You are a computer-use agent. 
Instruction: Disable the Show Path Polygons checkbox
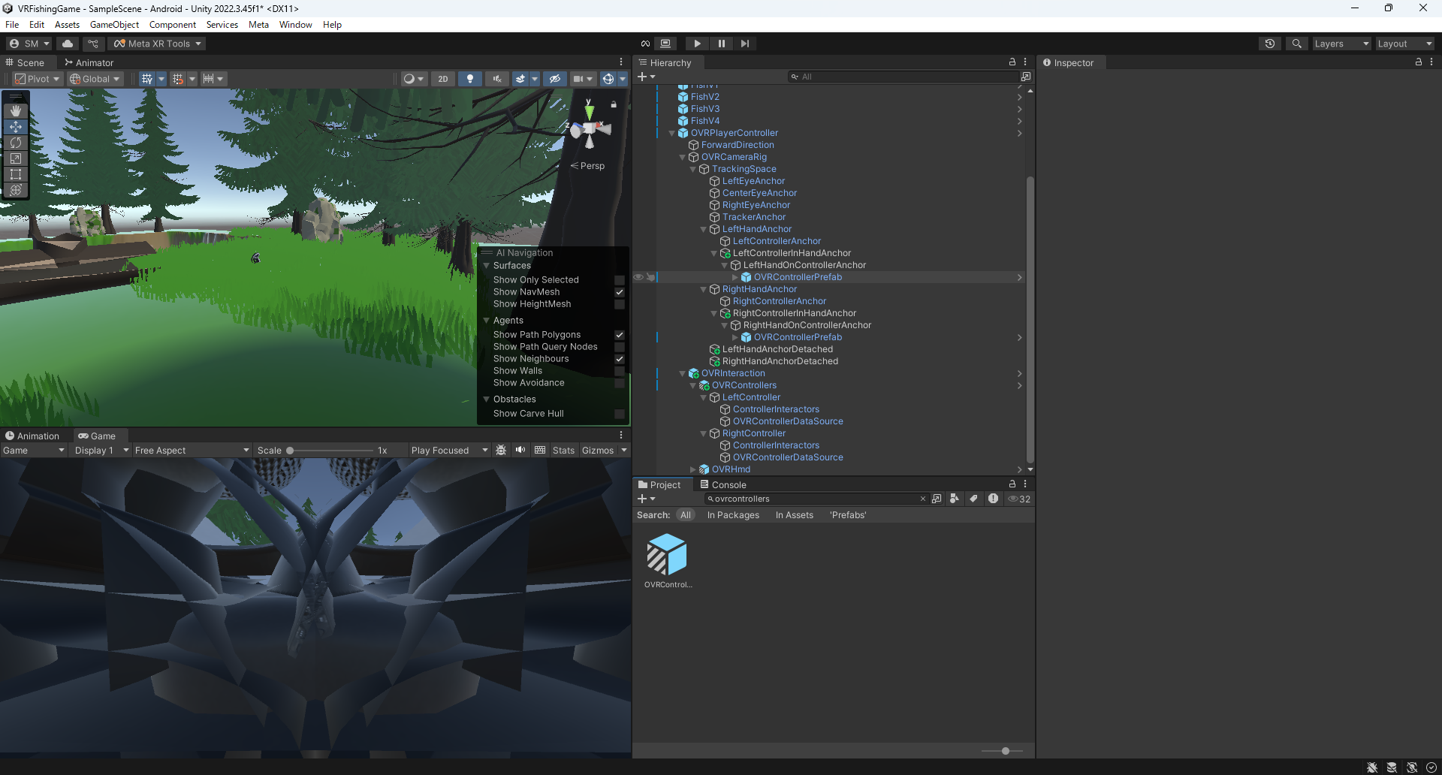pos(620,335)
